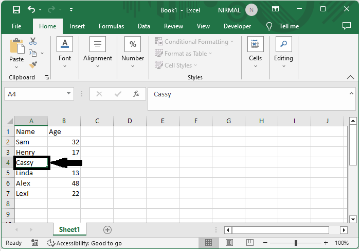The height and width of the screenshot is (251, 360).
Task: Select row 4 header
Action: tap(8, 162)
